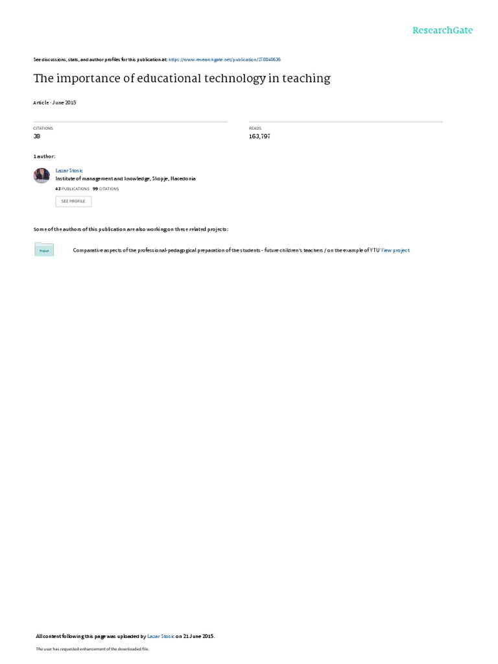Open the View project link
This screenshot has width=498, height=664.
(x=395, y=250)
